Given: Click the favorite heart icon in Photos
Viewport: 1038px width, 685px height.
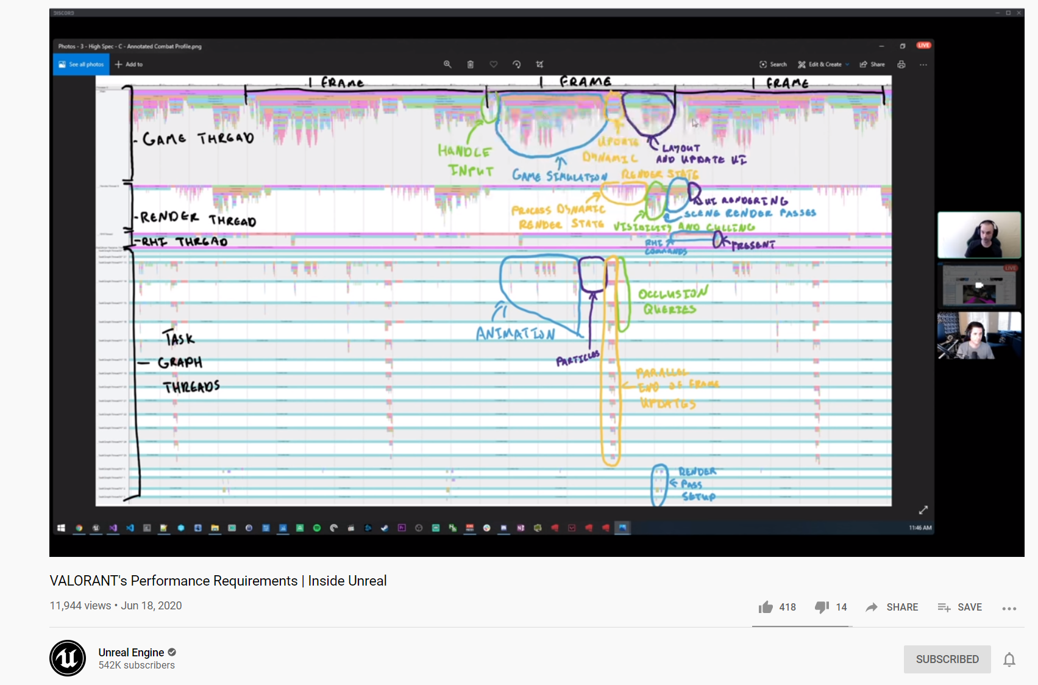Looking at the screenshot, I should tap(494, 64).
